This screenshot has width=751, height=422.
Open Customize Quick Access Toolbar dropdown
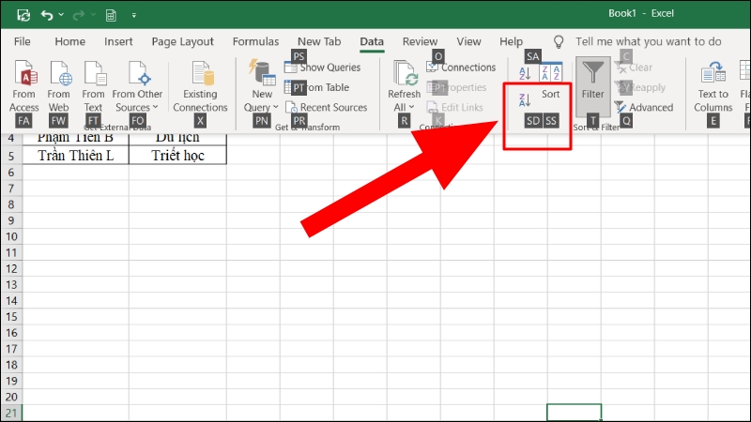pyautogui.click(x=134, y=15)
